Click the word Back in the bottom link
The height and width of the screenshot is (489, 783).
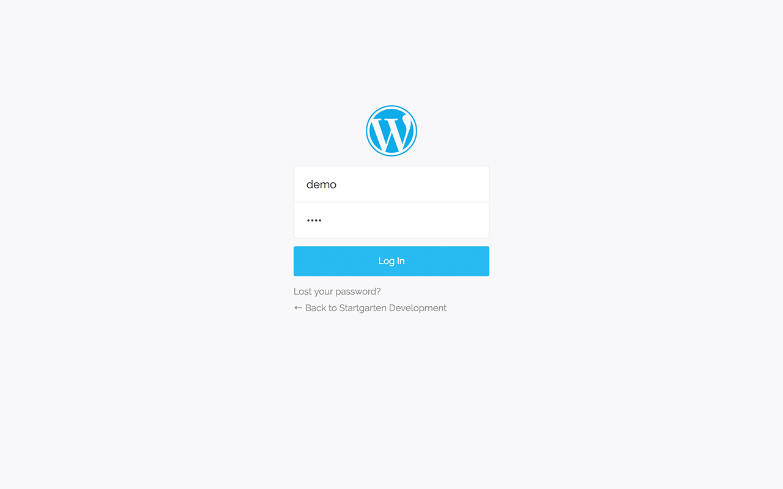(x=316, y=308)
